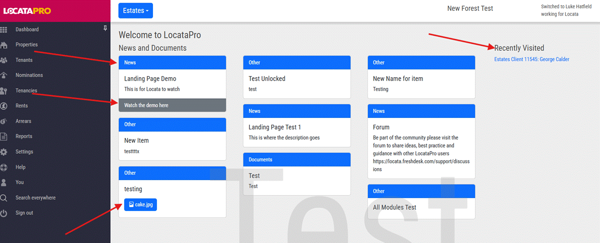Click the Welcome to LocataPro heading
The width and height of the screenshot is (600, 243).
[160, 35]
